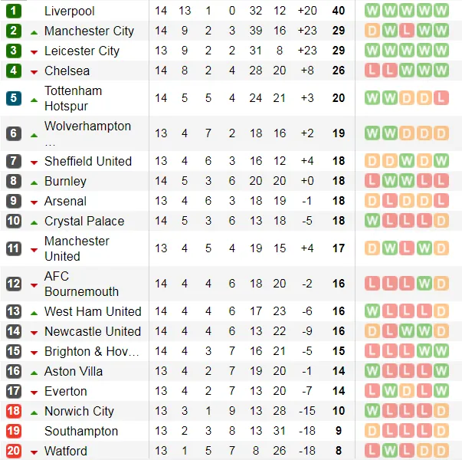Click Burnley's position 8 badge
This screenshot has width=462, height=460.
pyautogui.click(x=14, y=181)
